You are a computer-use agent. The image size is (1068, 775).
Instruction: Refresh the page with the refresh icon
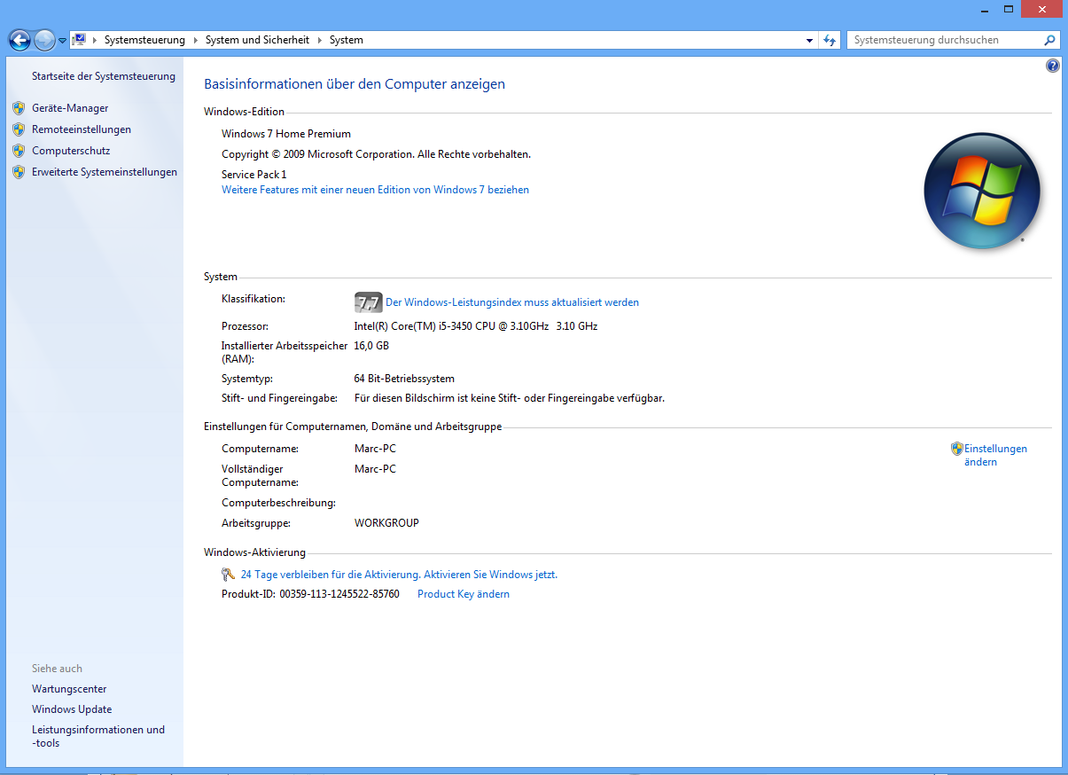(830, 40)
